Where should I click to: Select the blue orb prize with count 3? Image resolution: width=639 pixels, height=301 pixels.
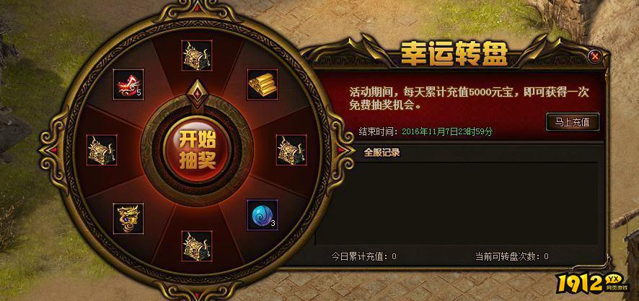263,215
